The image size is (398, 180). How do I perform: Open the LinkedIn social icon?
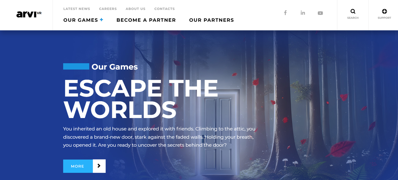click(303, 13)
